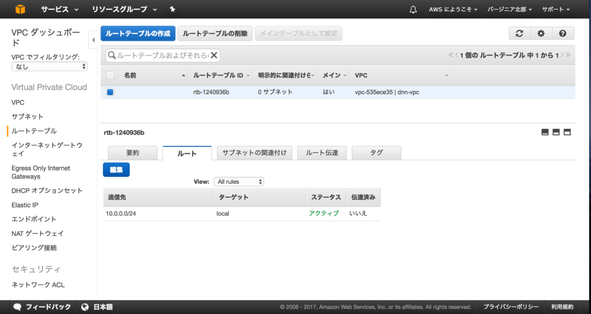Switch to the タグ tab

(x=376, y=152)
